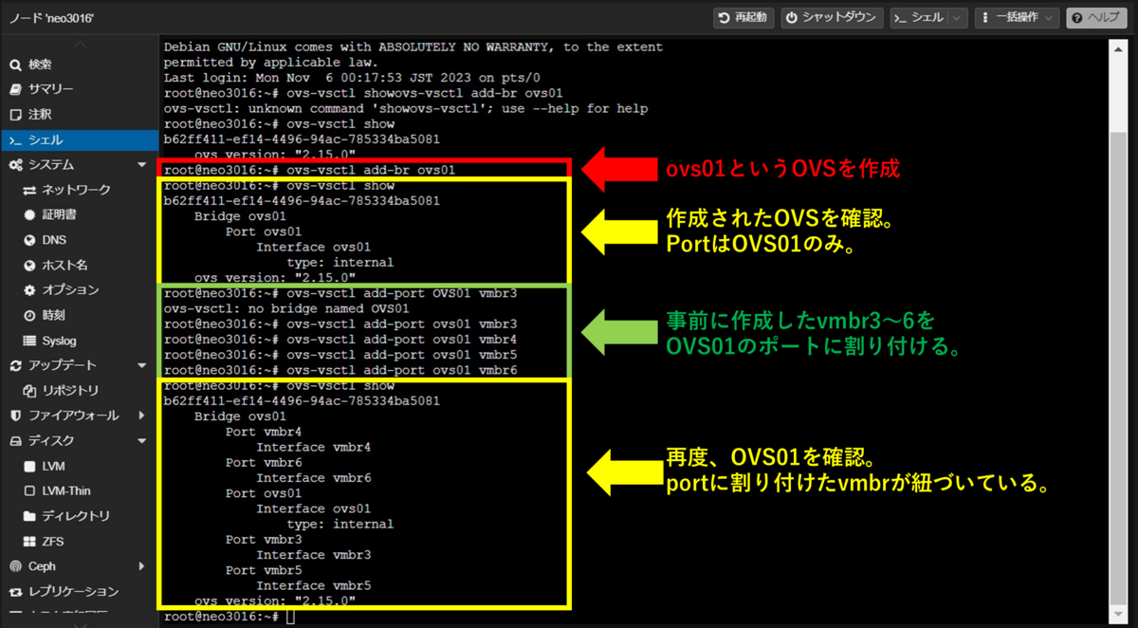This screenshot has width=1138, height=628.
Task: Select サマリー menu item
Action: [51, 89]
